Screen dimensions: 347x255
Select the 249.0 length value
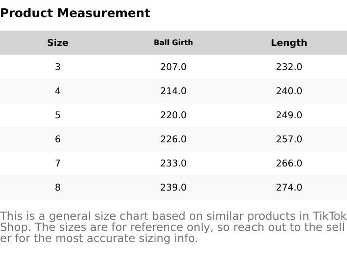[x=289, y=115]
